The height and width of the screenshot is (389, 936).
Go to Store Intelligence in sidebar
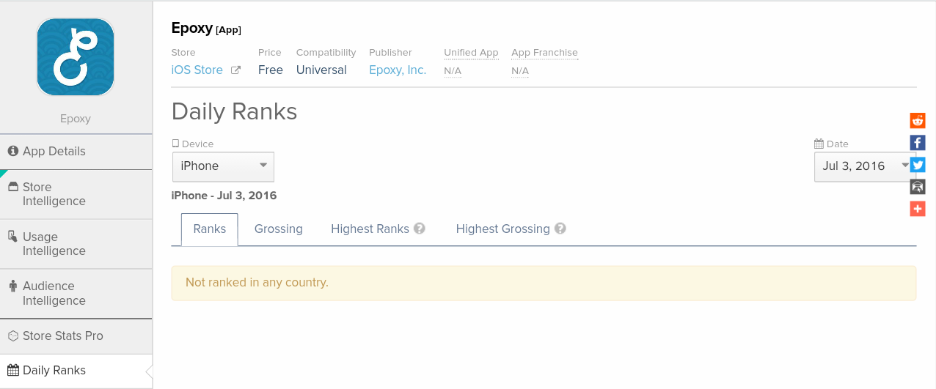(x=54, y=194)
